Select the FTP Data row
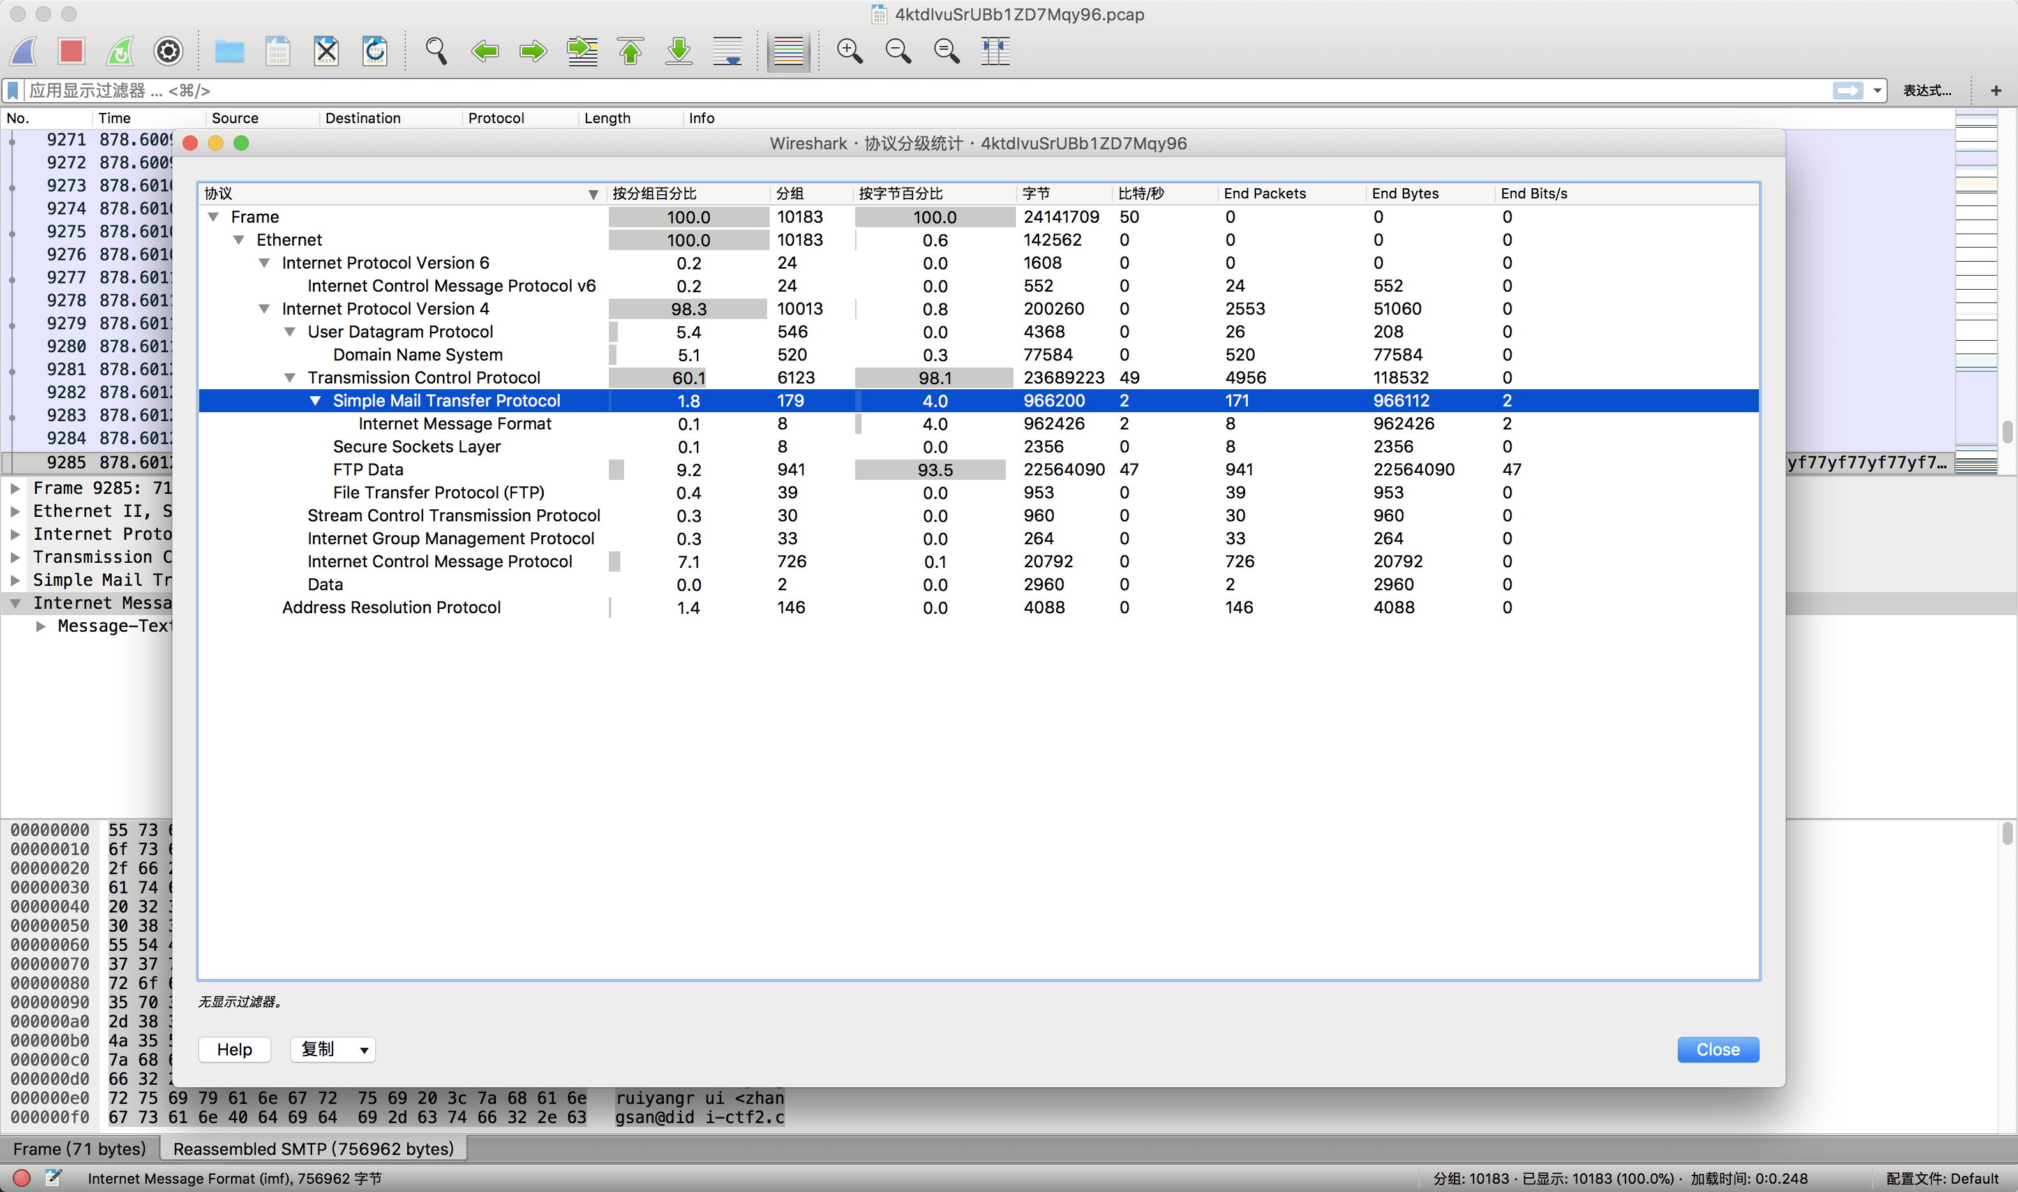Viewport: 2018px width, 1192px height. pos(978,470)
